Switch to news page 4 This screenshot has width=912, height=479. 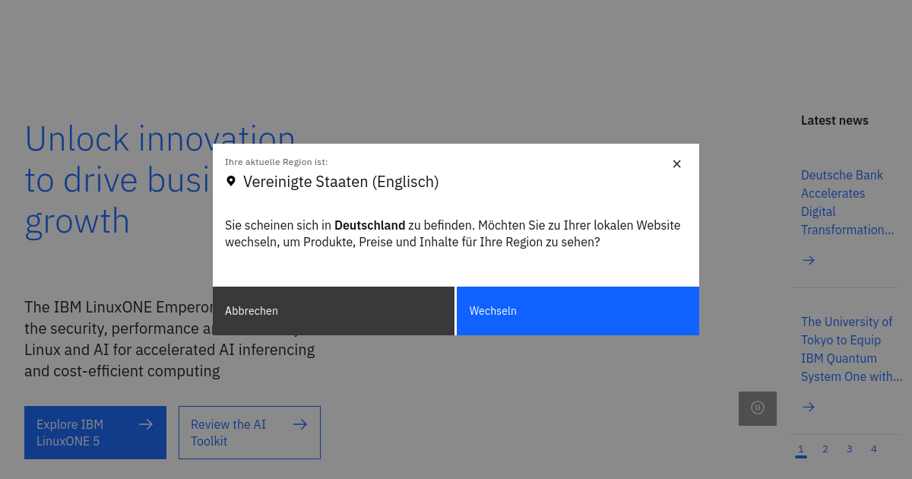(874, 449)
